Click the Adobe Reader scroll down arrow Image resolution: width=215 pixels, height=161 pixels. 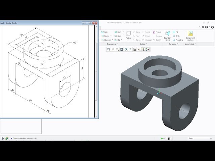[x=96, y=116]
